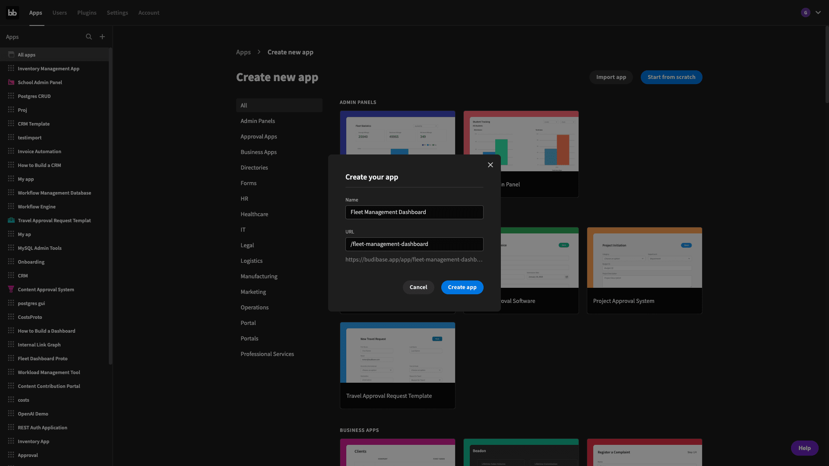
Task: Expand the All categories filter expander
Action: 279,105
